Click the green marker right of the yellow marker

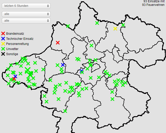click(x=123, y=25)
